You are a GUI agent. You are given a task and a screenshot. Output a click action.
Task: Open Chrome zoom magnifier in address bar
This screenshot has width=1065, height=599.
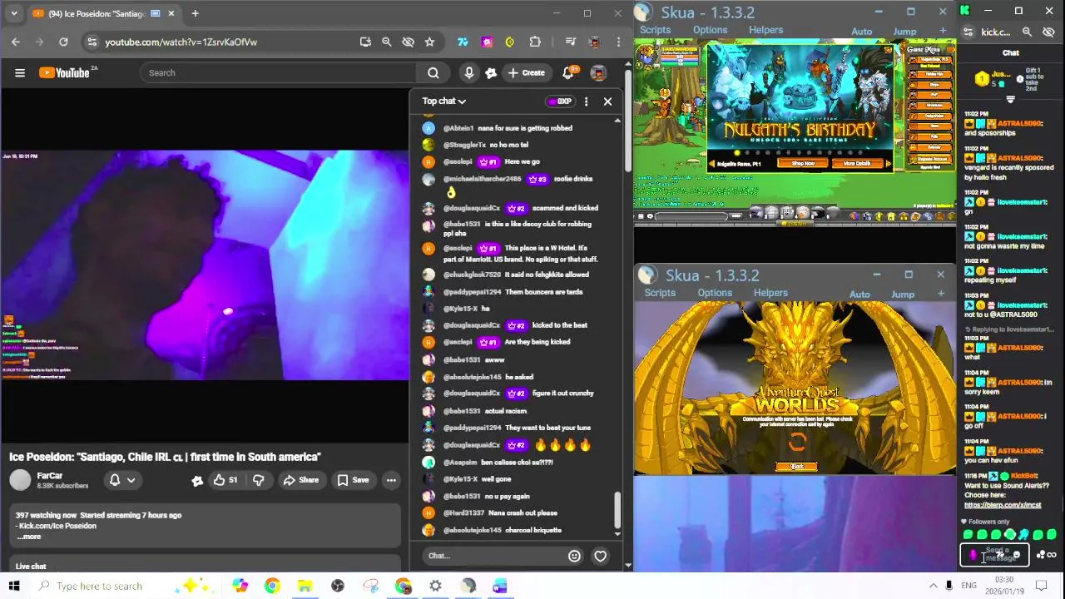(386, 42)
